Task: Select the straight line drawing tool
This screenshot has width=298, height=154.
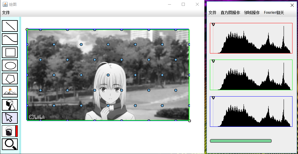Action: click(10, 26)
